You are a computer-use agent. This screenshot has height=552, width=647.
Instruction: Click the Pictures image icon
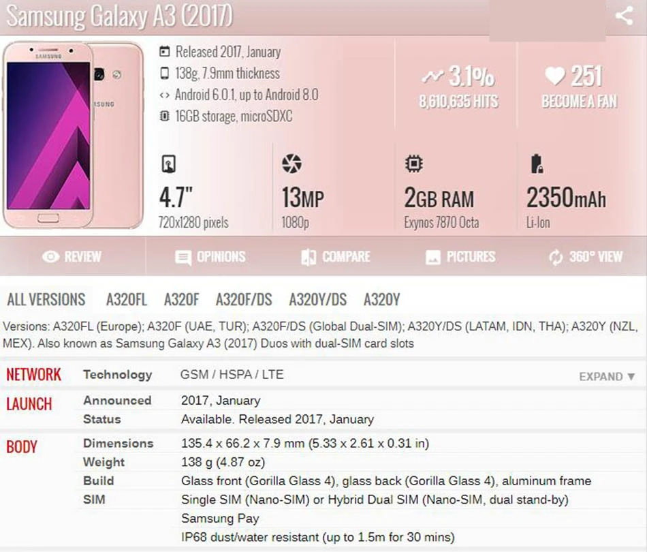[x=433, y=257]
